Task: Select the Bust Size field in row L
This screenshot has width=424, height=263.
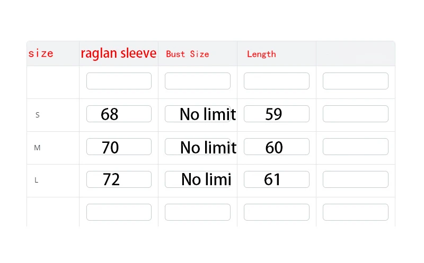Action: click(198, 179)
